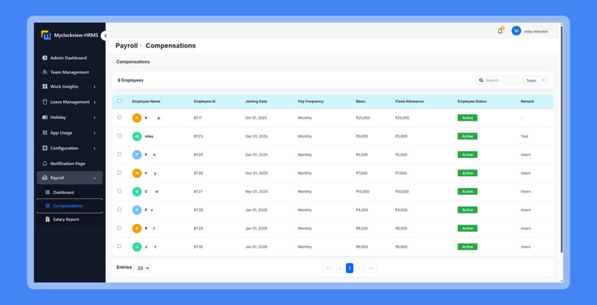Go to previous page with < button

pyautogui.click(x=340, y=268)
